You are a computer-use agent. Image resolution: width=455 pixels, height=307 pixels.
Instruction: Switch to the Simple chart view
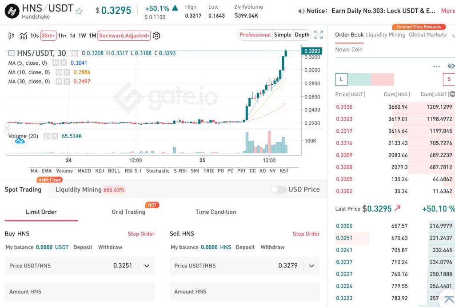tap(283, 35)
